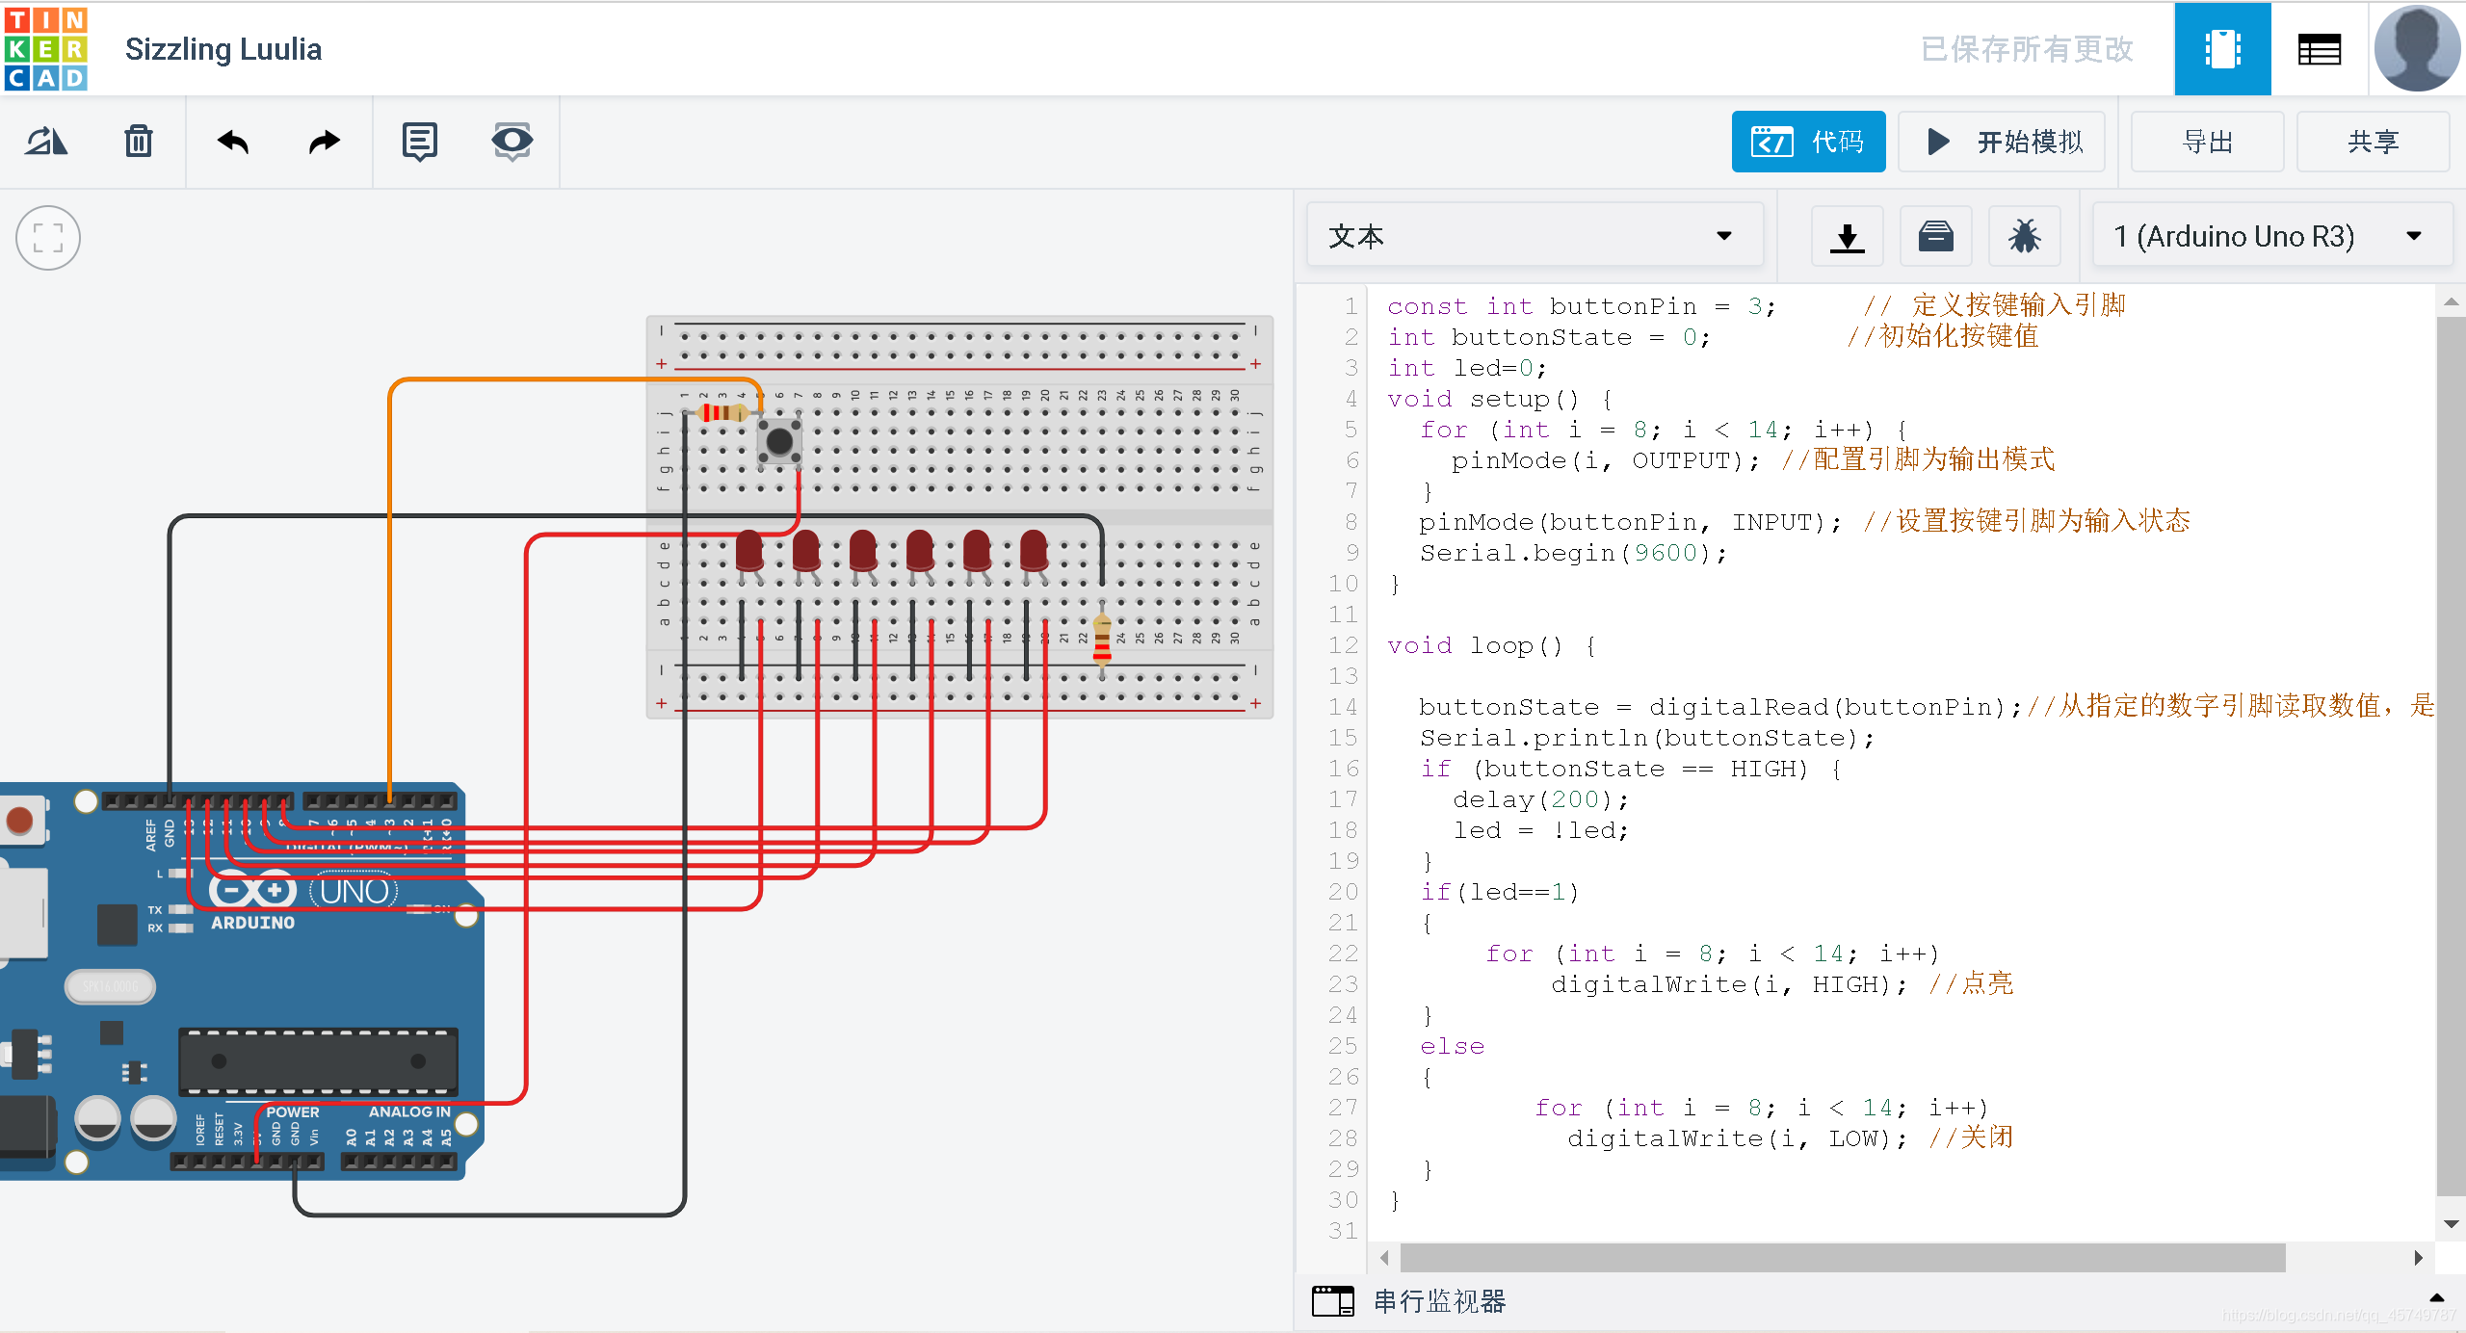Click the download code icon

pyautogui.click(x=1847, y=237)
